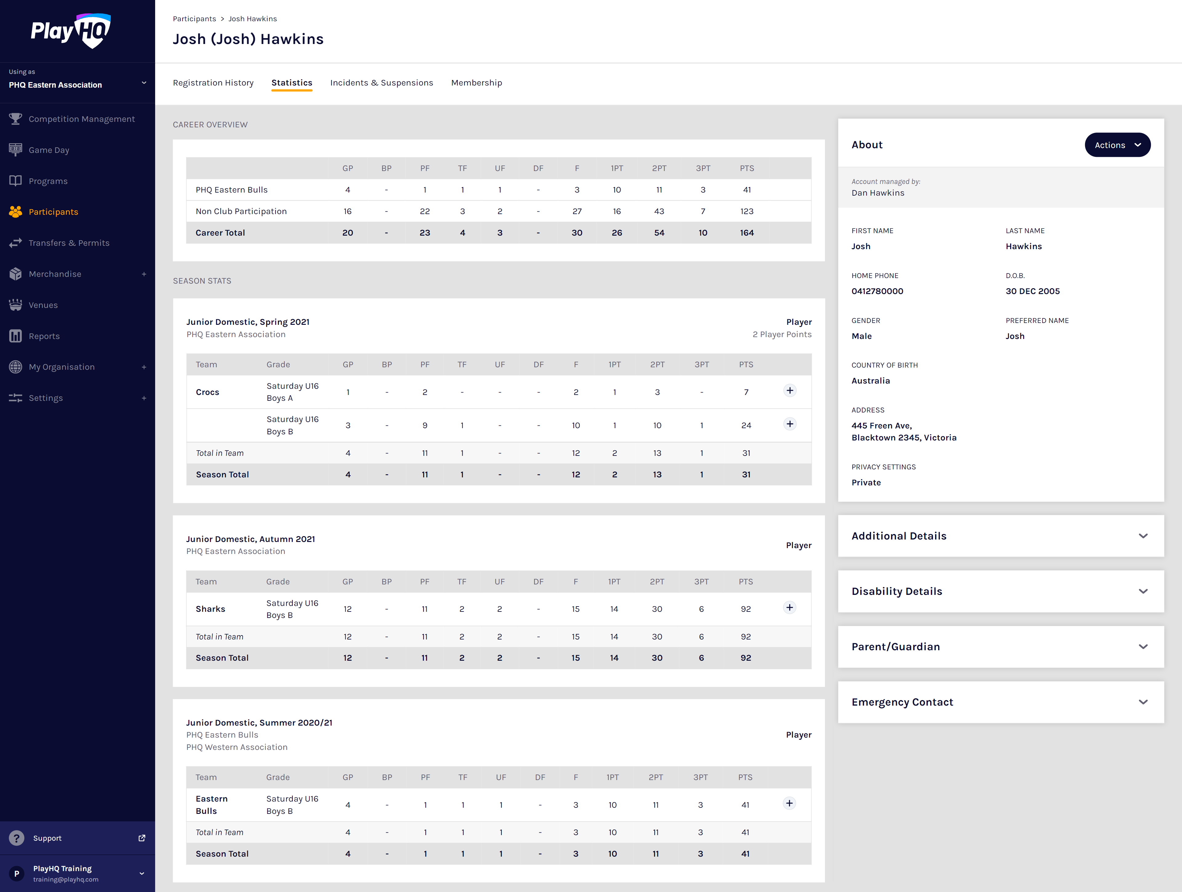Expand My Organisation menu plus
The height and width of the screenshot is (892, 1182).
pyautogui.click(x=144, y=367)
